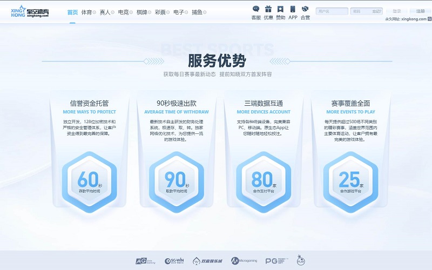
Task: Click the 25 家 game platforms hexagon
Action: (350, 182)
